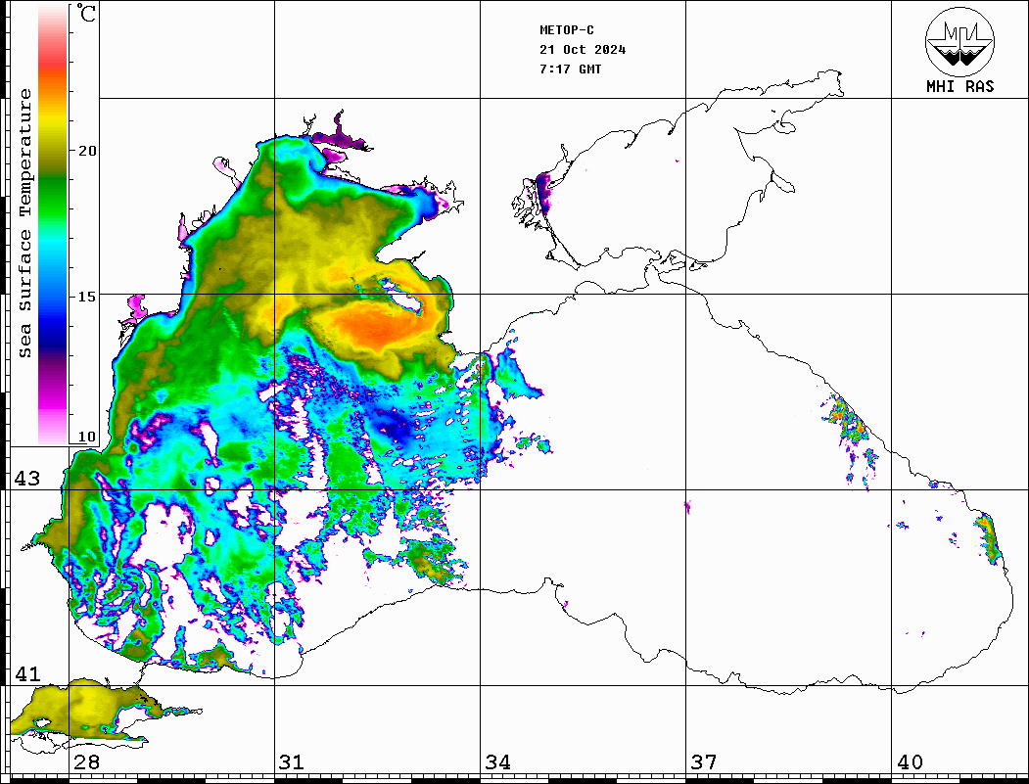The width and height of the screenshot is (1029, 784).
Task: Click the longitude label 28
Action: pyautogui.click(x=86, y=762)
